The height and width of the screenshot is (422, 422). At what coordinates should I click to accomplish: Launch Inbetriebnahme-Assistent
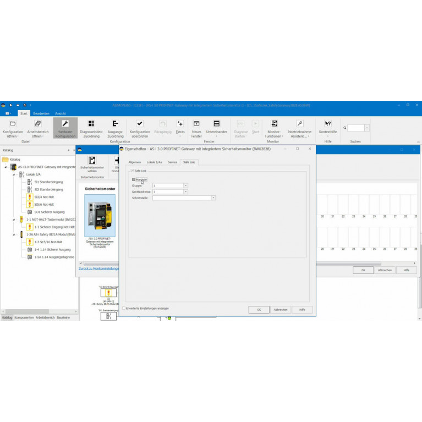[x=299, y=129]
